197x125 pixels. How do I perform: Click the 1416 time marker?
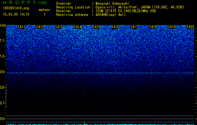pos(116,27)
